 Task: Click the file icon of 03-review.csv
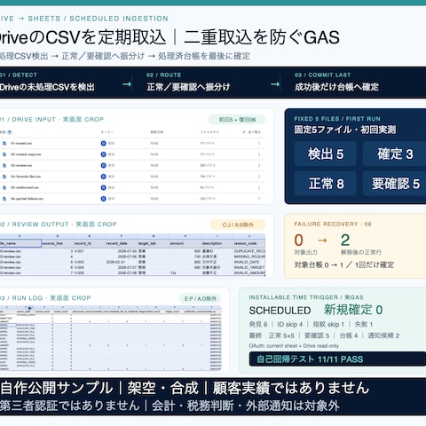tap(4, 165)
